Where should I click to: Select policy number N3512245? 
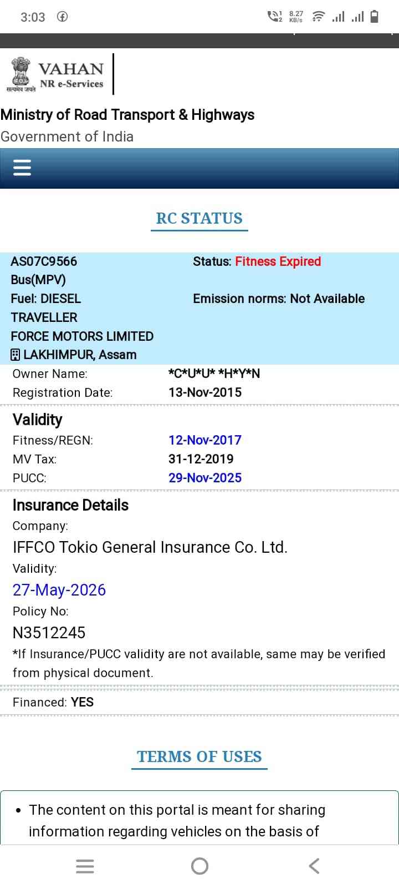coord(49,633)
